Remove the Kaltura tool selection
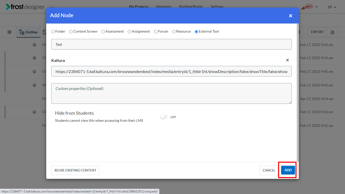The image size is (345, 194). pos(287,60)
